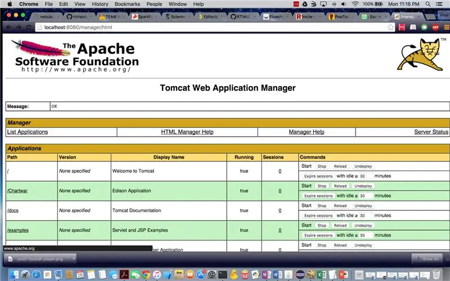Open the /examples path link
450x281 pixels.
tap(18, 230)
